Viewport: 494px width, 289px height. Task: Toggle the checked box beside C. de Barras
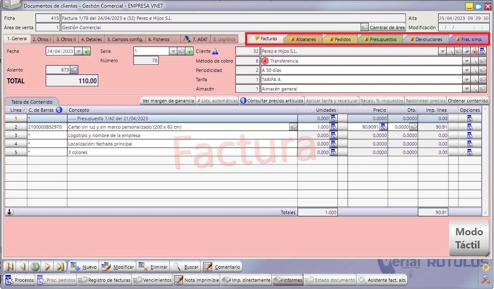pos(24,110)
